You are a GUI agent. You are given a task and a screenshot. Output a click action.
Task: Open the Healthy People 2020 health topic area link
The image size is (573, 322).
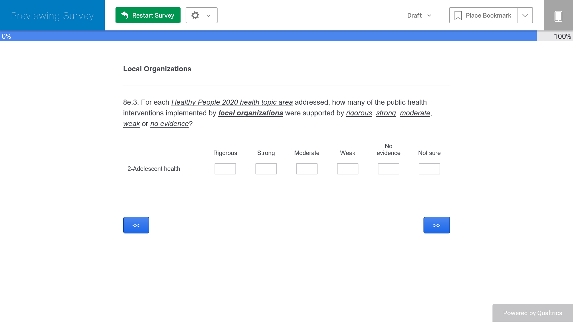pyautogui.click(x=232, y=102)
